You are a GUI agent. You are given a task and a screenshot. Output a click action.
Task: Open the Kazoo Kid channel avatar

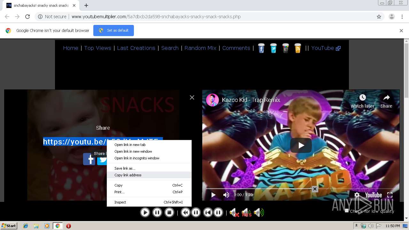(212, 100)
